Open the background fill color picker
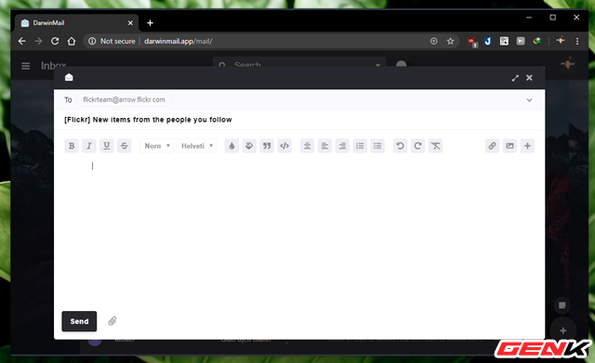Screen dimensions: 595x363 click(x=249, y=146)
